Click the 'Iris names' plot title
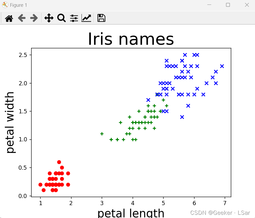Image resolution: width=255 pixels, height=218 pixels. (x=131, y=39)
